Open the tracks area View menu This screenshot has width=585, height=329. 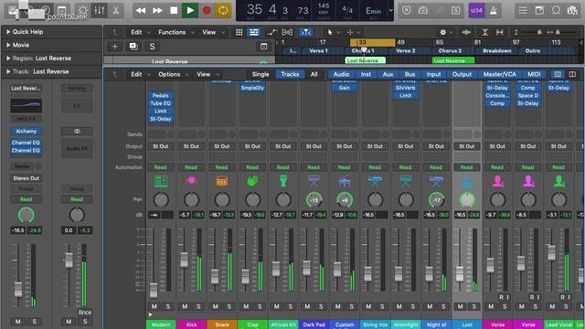click(213, 33)
